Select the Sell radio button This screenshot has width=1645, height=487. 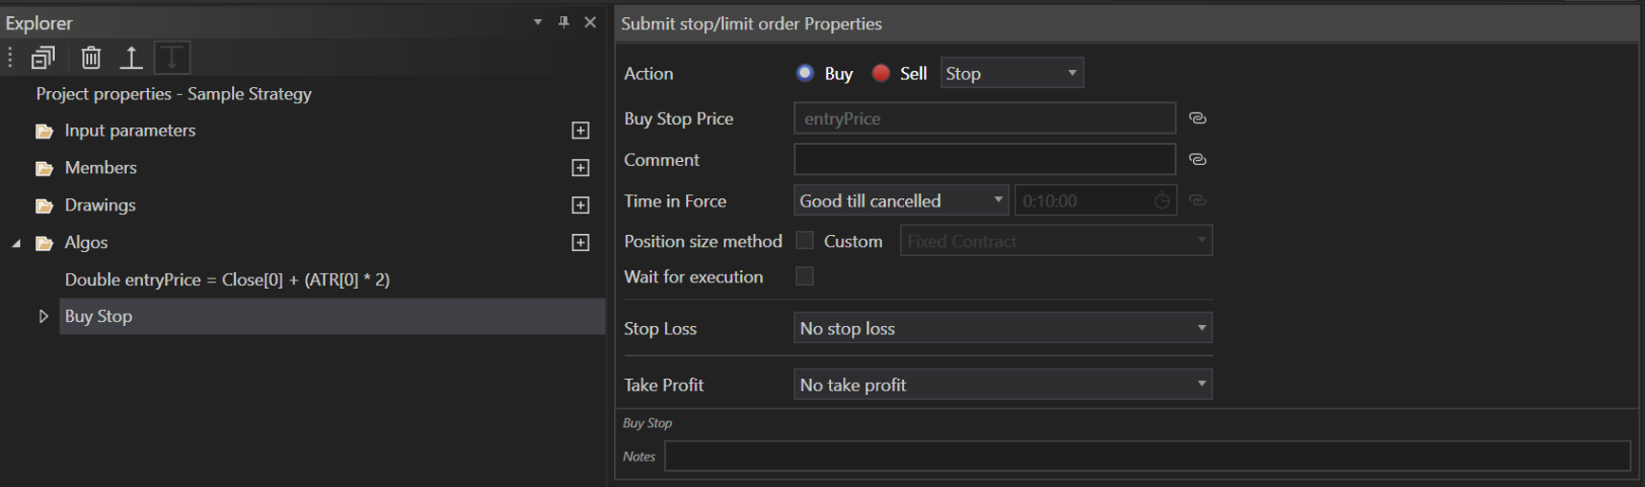click(881, 73)
